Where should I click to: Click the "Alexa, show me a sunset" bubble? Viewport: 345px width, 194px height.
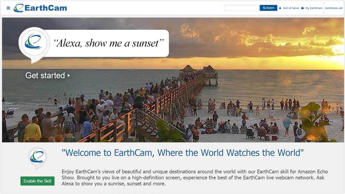click(x=109, y=43)
